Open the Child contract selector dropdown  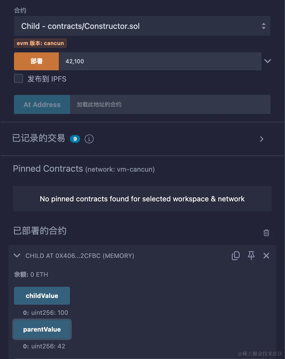(x=142, y=26)
